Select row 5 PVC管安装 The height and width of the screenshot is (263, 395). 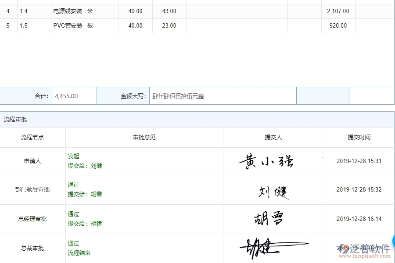67,25
